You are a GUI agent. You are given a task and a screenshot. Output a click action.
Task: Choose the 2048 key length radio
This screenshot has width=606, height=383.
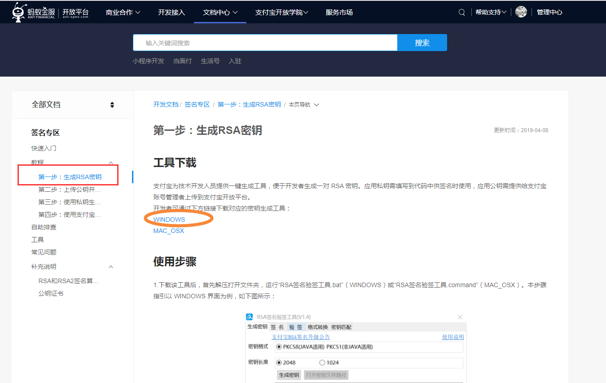(279, 362)
